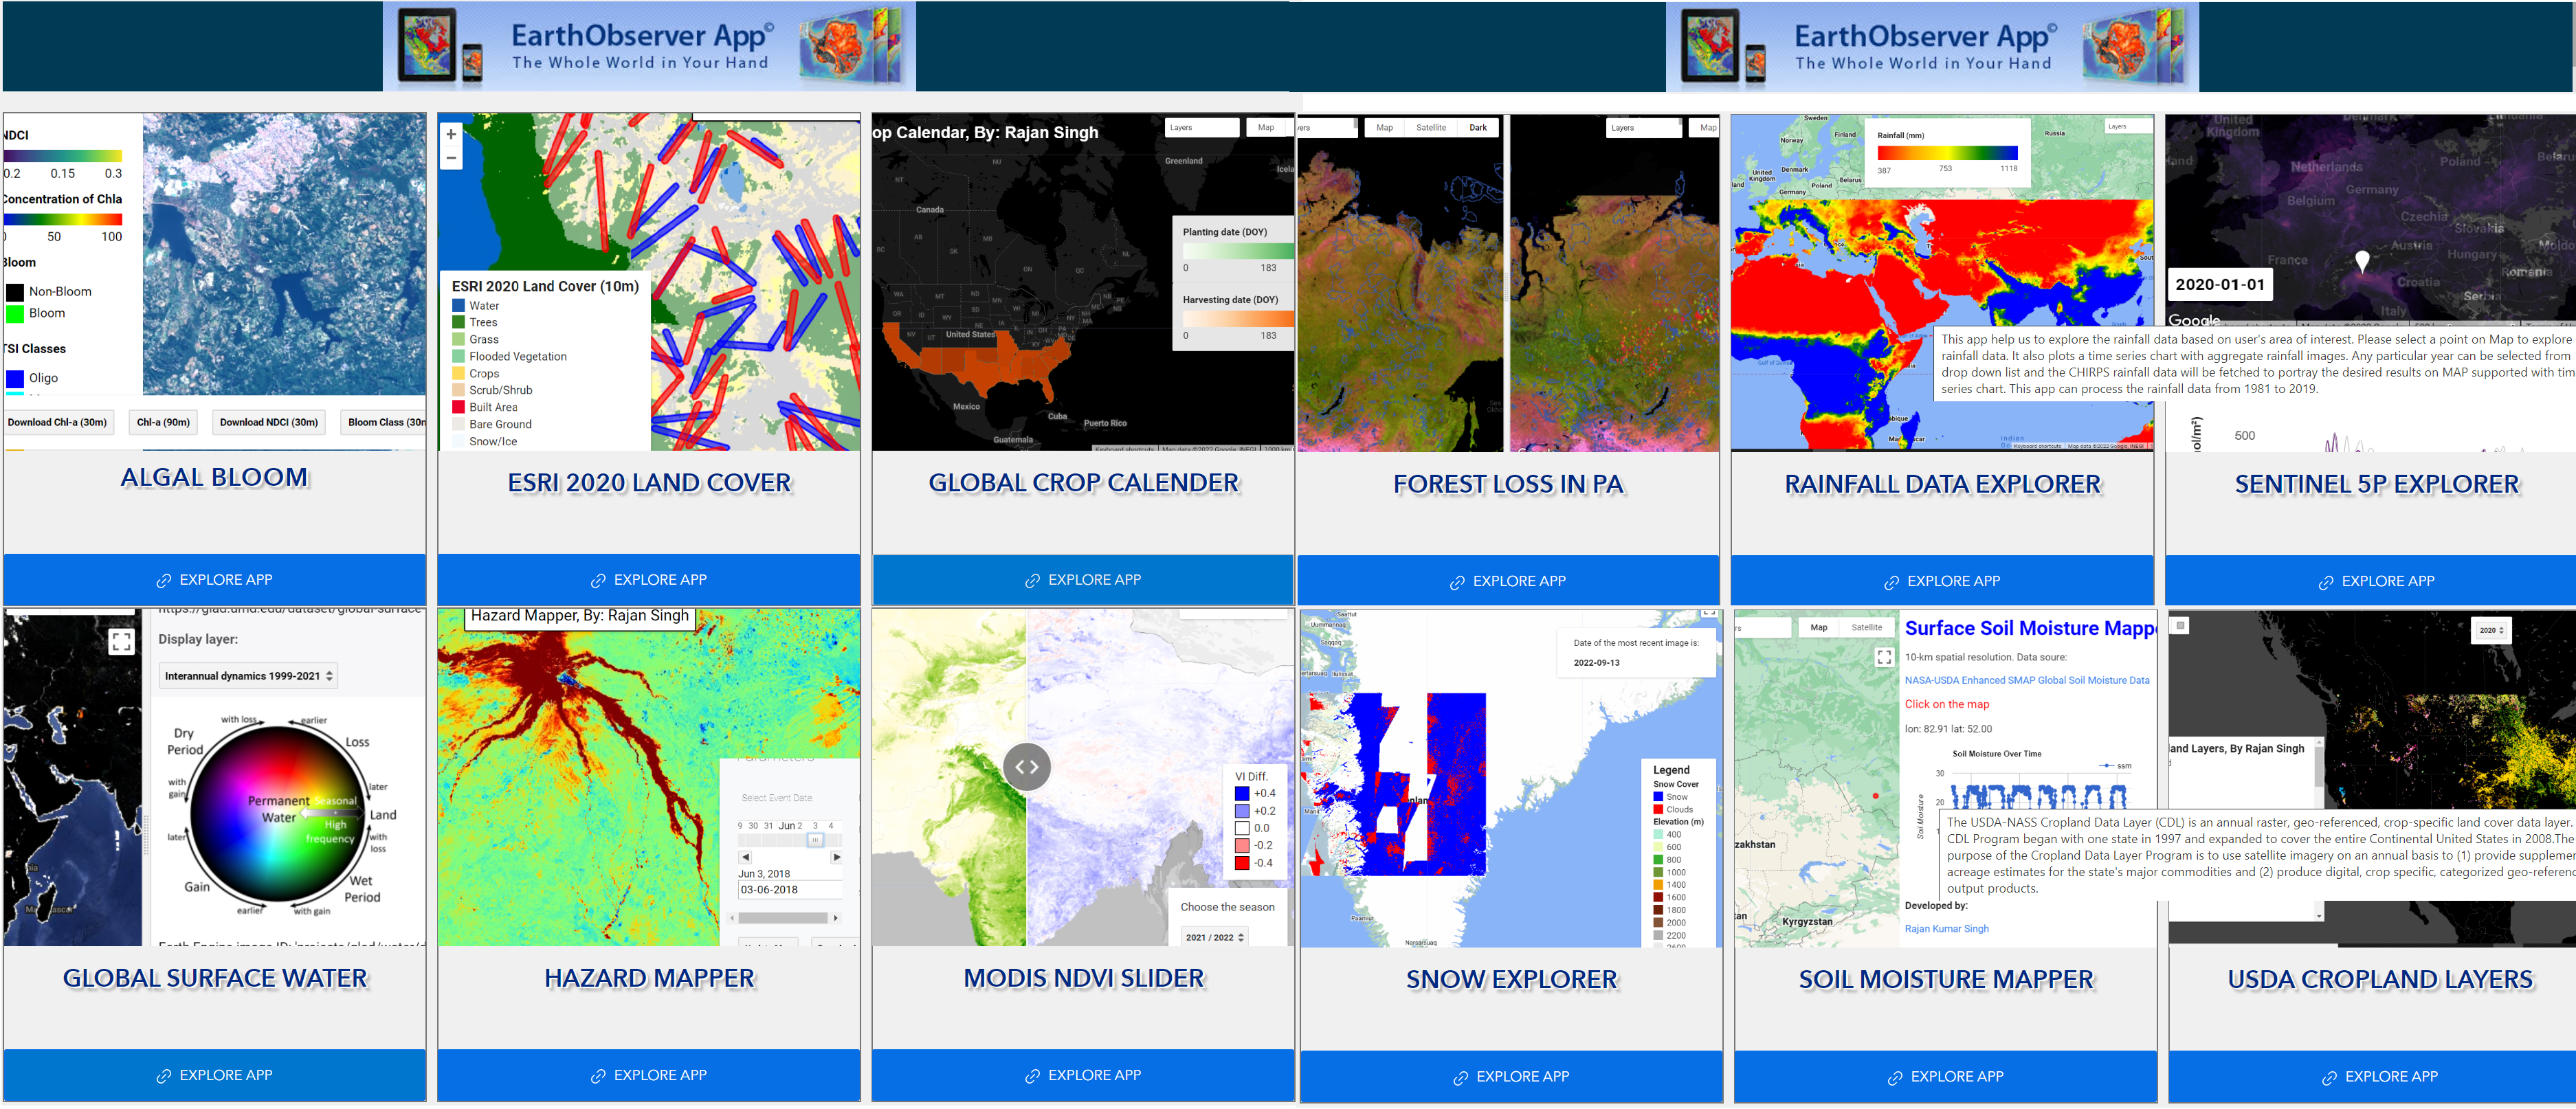Open the 2020 year dropdown on USDA Cropland
The image size is (2576, 1109).
coord(2491,630)
